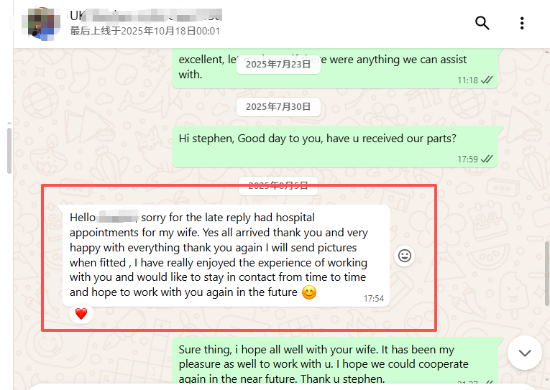
Task: Open contact info via the header name
Action: (145, 16)
